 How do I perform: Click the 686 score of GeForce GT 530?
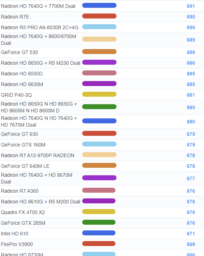[191, 52]
